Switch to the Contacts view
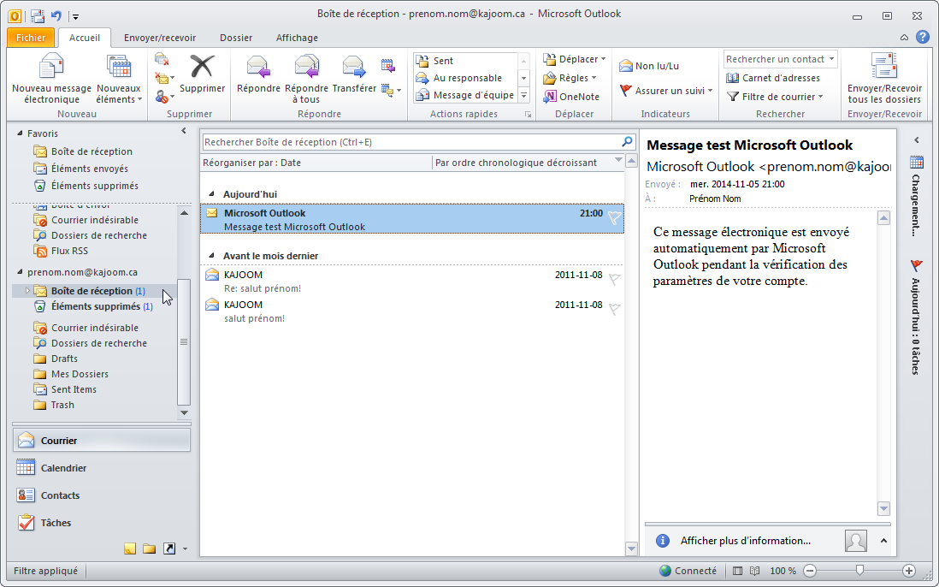The height and width of the screenshot is (587, 939). [101, 495]
